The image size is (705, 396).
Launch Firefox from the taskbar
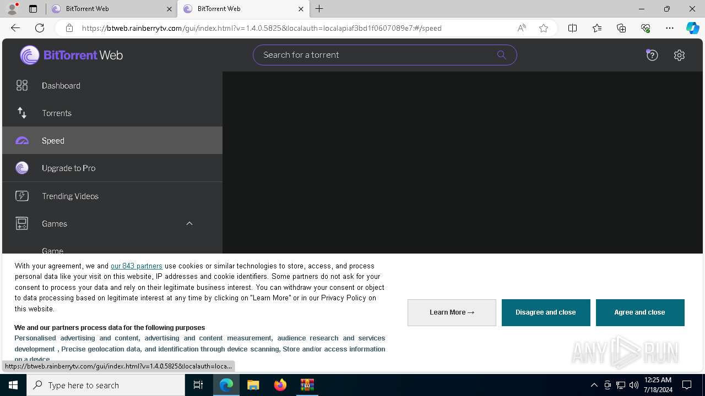click(x=280, y=385)
